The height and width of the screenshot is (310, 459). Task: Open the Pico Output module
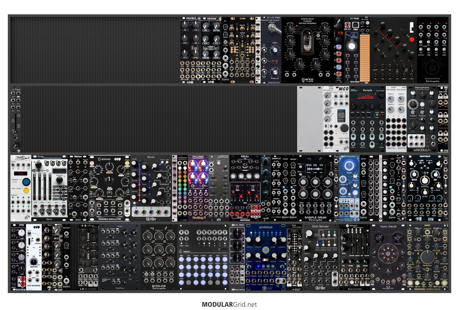(66, 257)
